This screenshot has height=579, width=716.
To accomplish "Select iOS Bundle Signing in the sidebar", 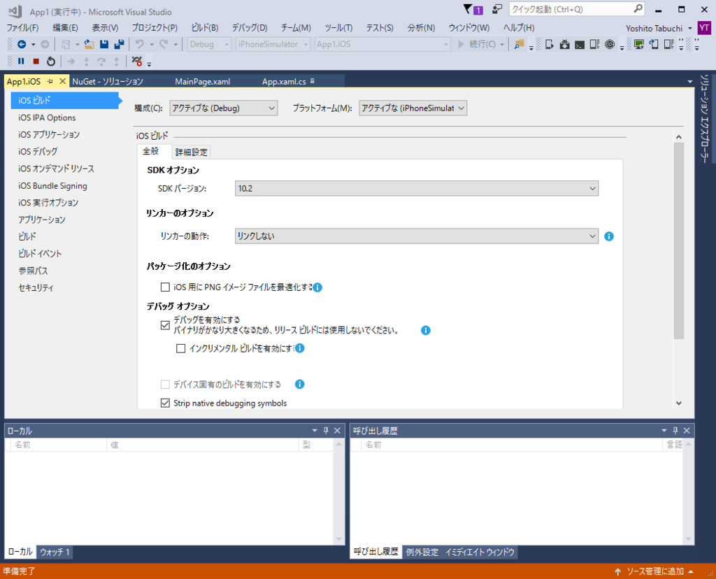I will (x=52, y=186).
